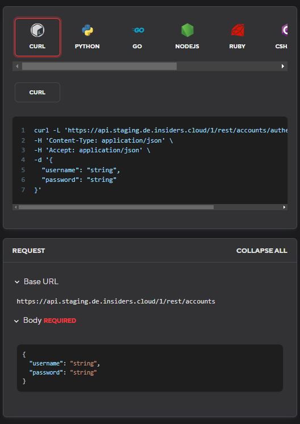This screenshot has height=424, width=300.
Task: Click "username" line in the Body JSON
Action: pyautogui.click(x=65, y=363)
